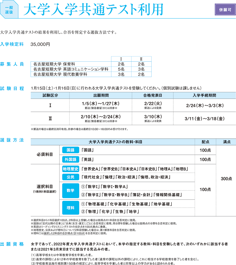Screen dimensions: 236x265
Task: Click the blue 地理歴史 subject badge
Action: pos(71,169)
